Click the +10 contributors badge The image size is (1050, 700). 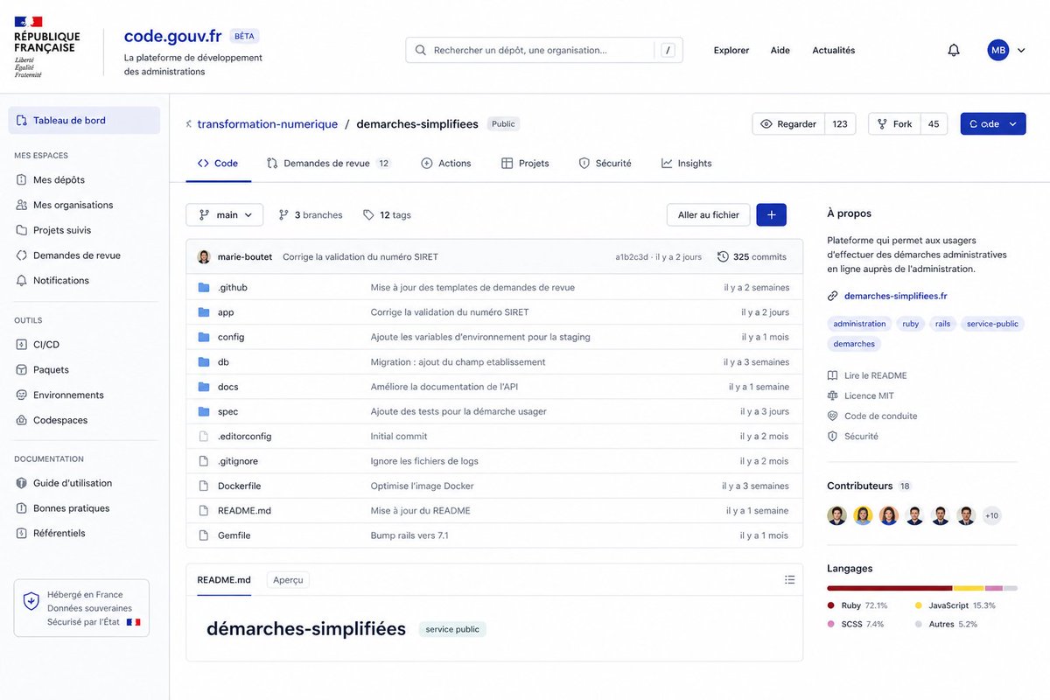click(991, 516)
